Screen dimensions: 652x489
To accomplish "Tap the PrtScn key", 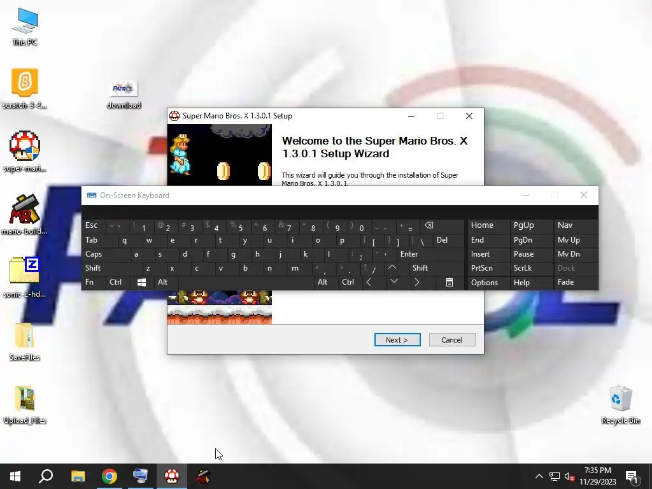I will 488,268.
